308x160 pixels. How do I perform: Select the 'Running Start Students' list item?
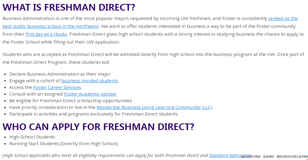(63, 144)
